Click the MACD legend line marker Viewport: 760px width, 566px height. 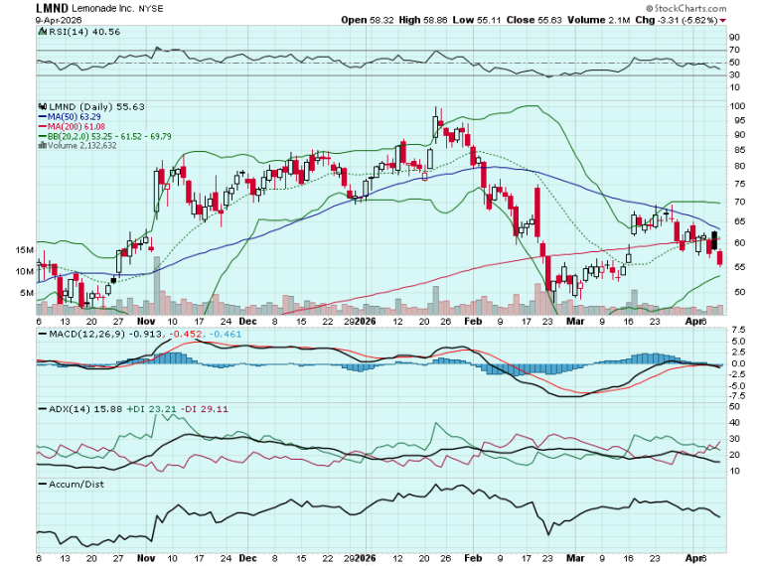(x=41, y=335)
